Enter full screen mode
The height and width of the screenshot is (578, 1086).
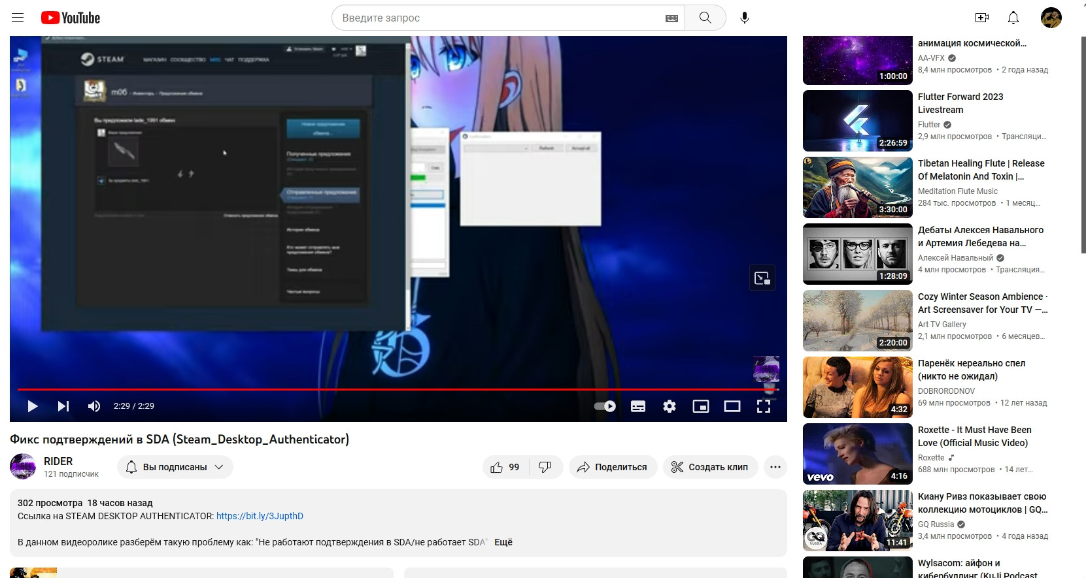(x=764, y=406)
